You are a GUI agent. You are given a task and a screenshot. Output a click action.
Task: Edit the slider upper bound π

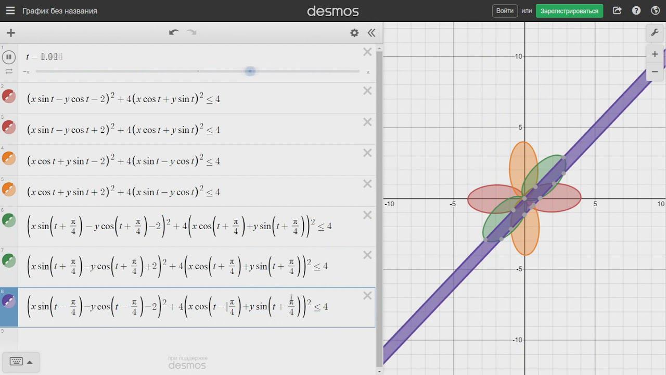click(x=368, y=72)
